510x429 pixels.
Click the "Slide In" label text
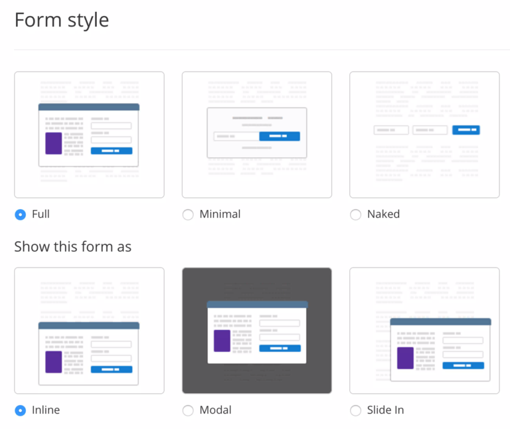(385, 410)
